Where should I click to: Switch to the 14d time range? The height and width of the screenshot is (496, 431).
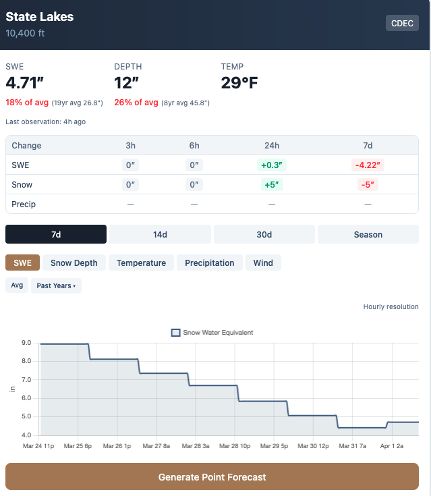(160, 234)
